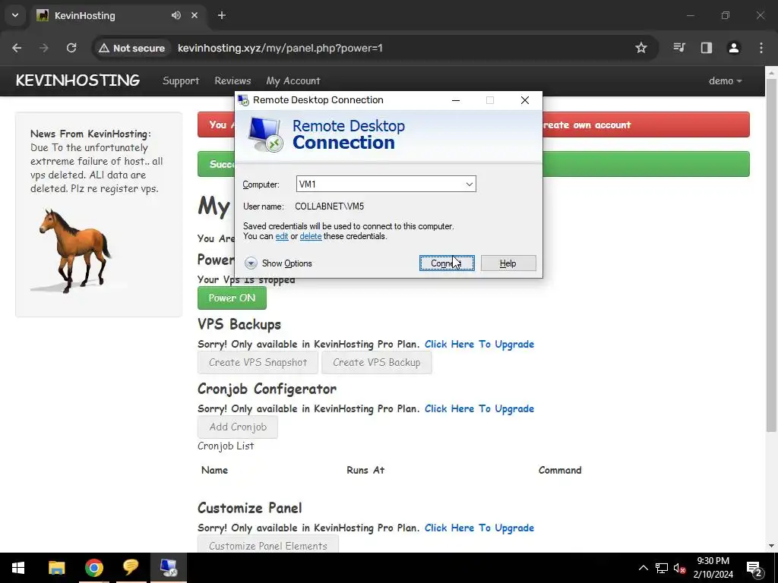
Task: Bookmark this page with the star icon
Action: [x=641, y=48]
